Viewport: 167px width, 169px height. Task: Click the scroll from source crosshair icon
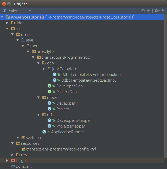[143, 11]
